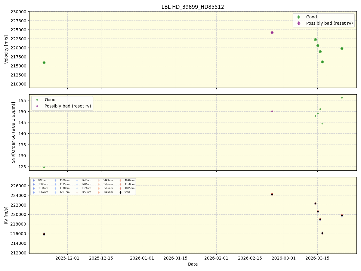This screenshot has height=271, width=361.
Task: Click the 1245nm legend marker
Action: point(77,180)
